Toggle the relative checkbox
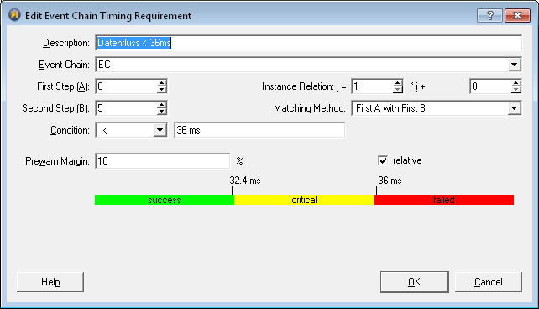Screen dimensions: 539x309 tap(383, 160)
